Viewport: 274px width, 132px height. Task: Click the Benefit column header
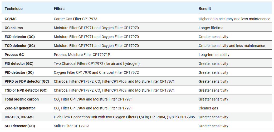205,9
